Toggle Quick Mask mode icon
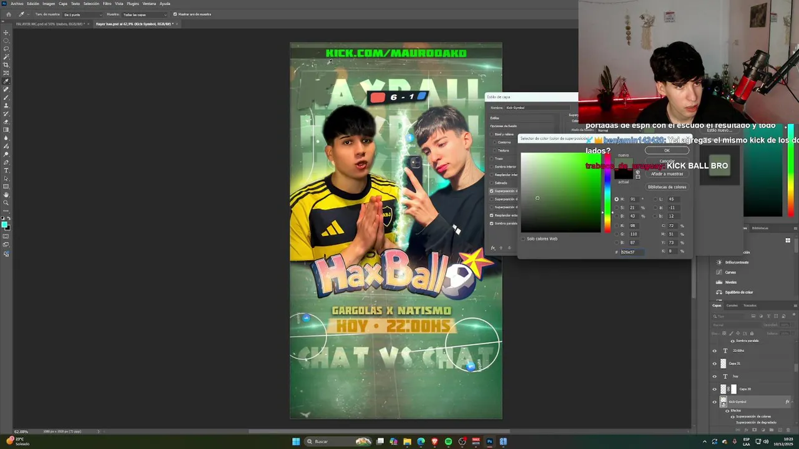This screenshot has width=799, height=449. [x=6, y=236]
